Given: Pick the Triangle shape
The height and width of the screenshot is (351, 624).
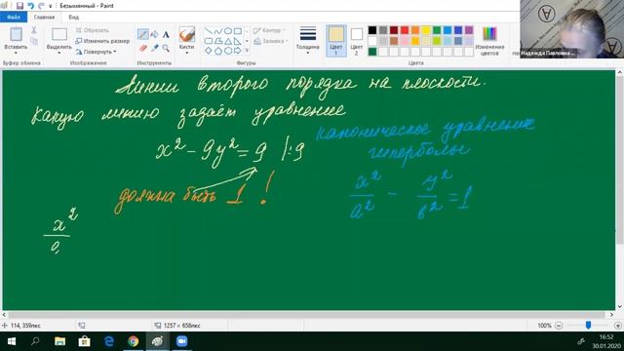Looking at the screenshot, I should [x=228, y=41].
